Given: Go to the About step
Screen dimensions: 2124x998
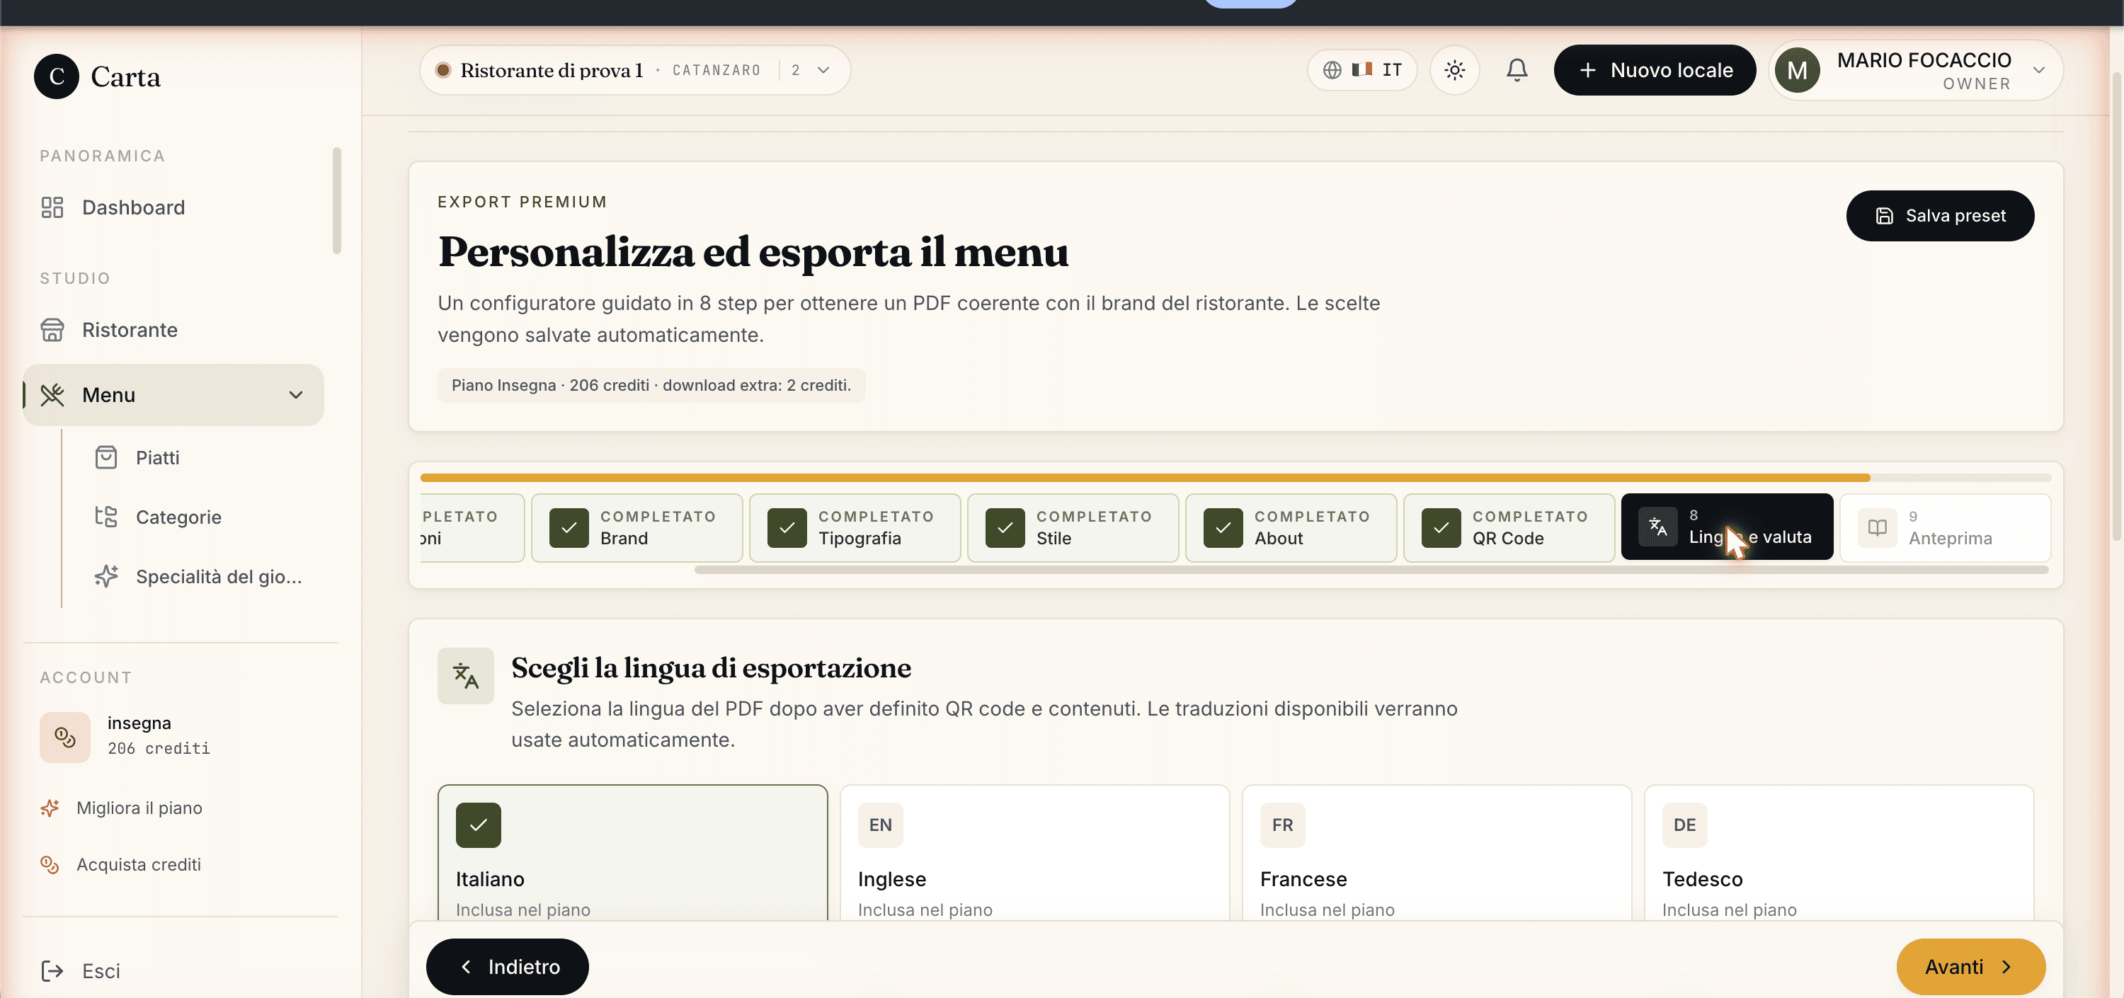Looking at the screenshot, I should coord(1291,527).
